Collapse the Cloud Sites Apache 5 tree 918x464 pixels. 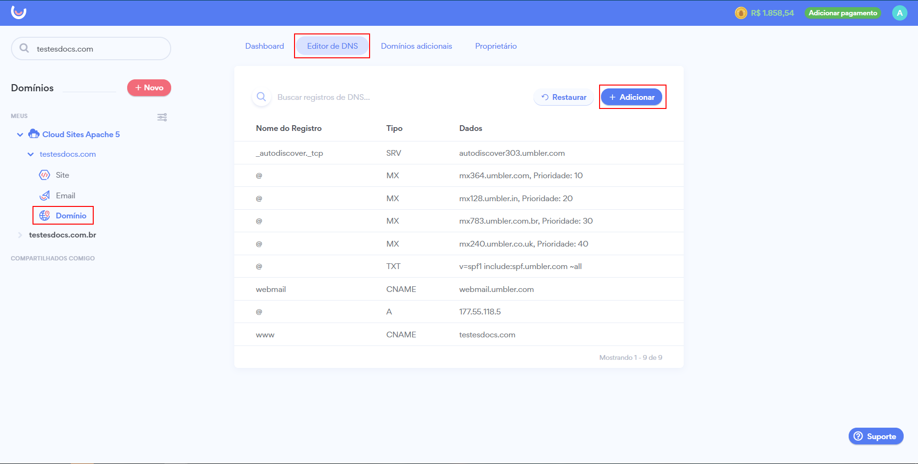point(20,135)
